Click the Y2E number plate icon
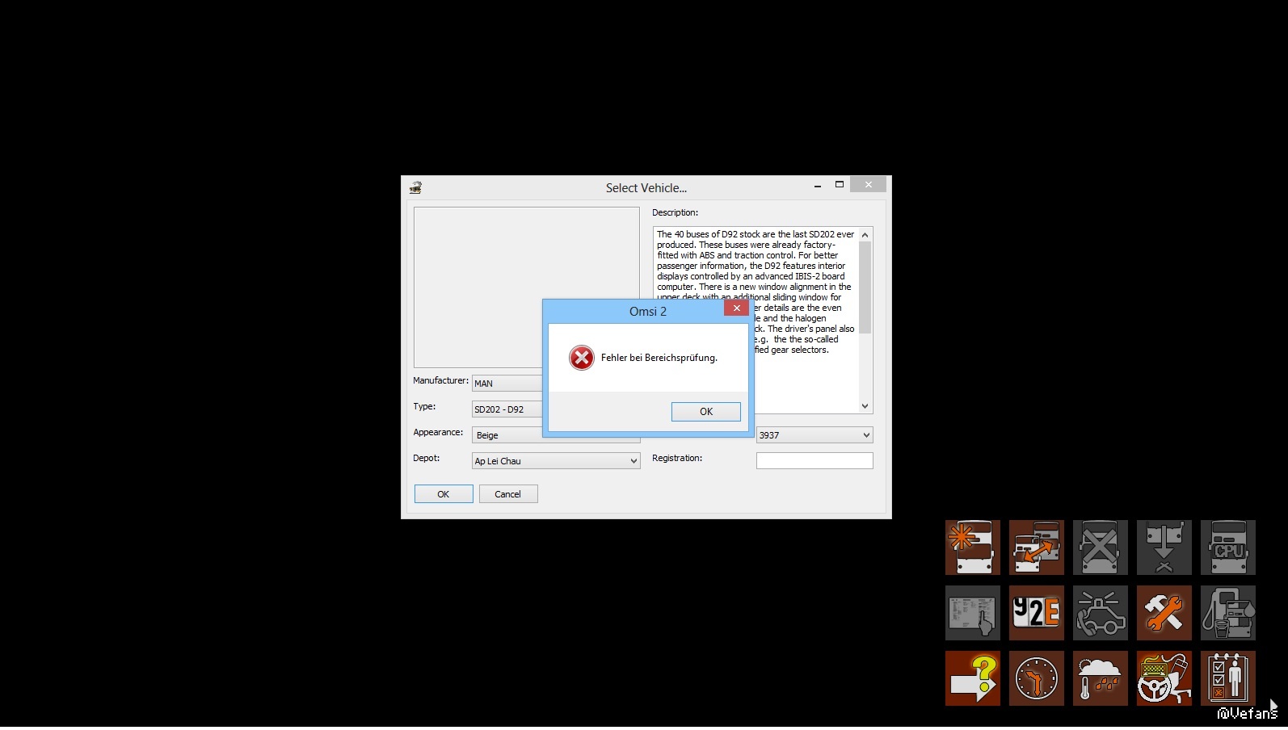This screenshot has width=1288, height=730. tap(1037, 613)
